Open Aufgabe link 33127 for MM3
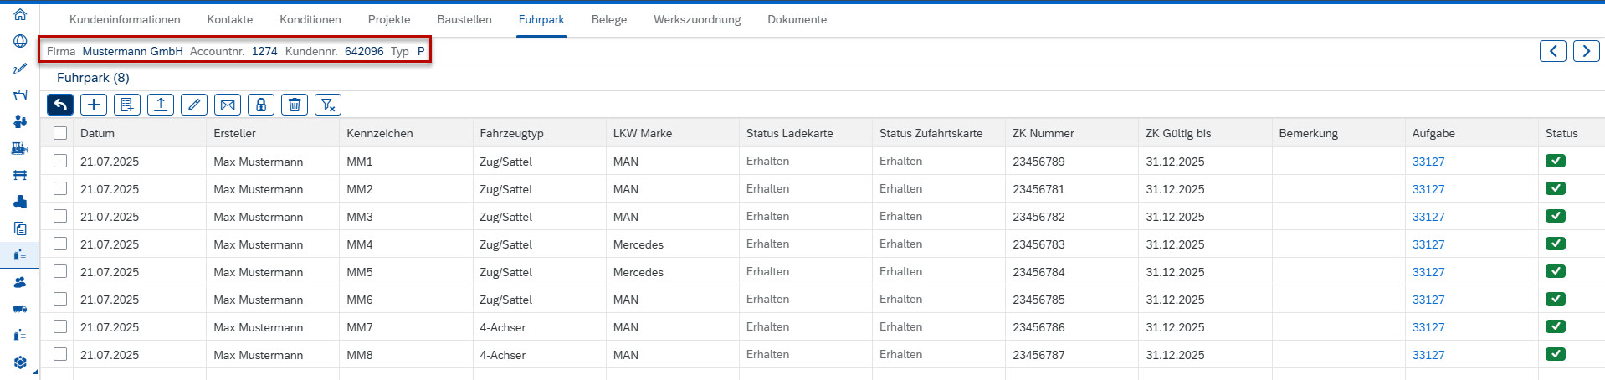The height and width of the screenshot is (380, 1605). tap(1428, 217)
